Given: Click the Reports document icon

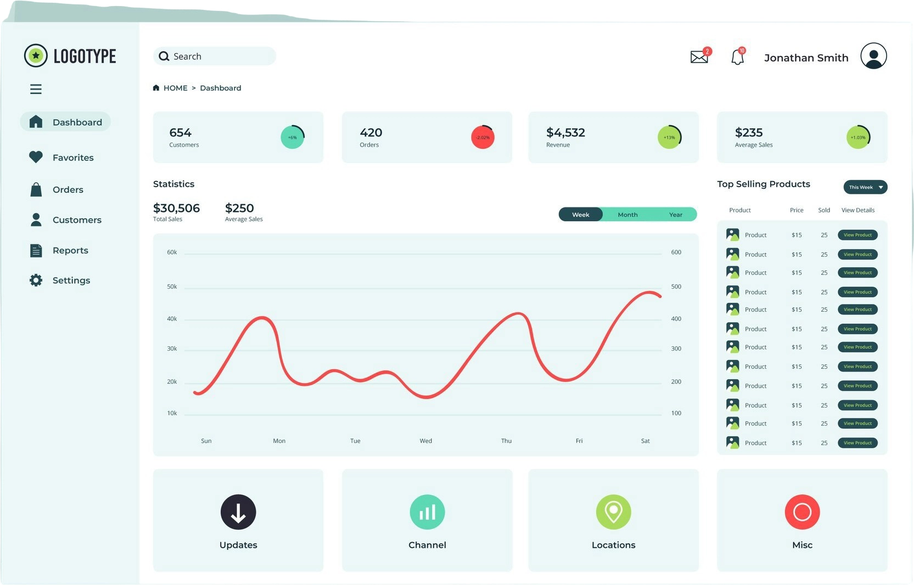Looking at the screenshot, I should [x=36, y=250].
